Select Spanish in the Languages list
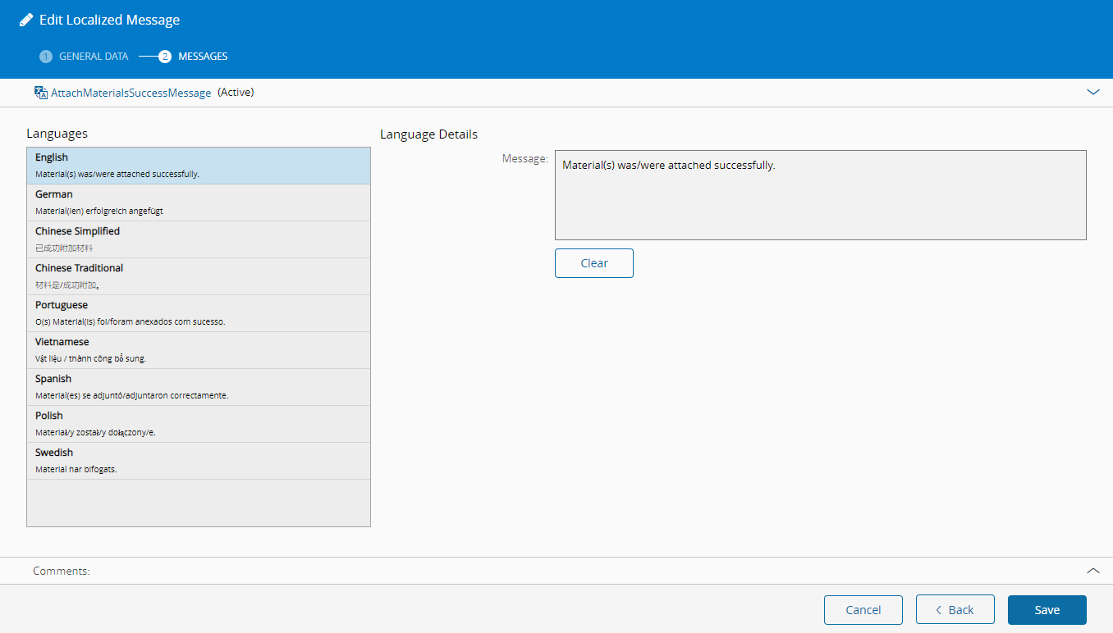Screen dimensions: 1113x633 (199, 386)
